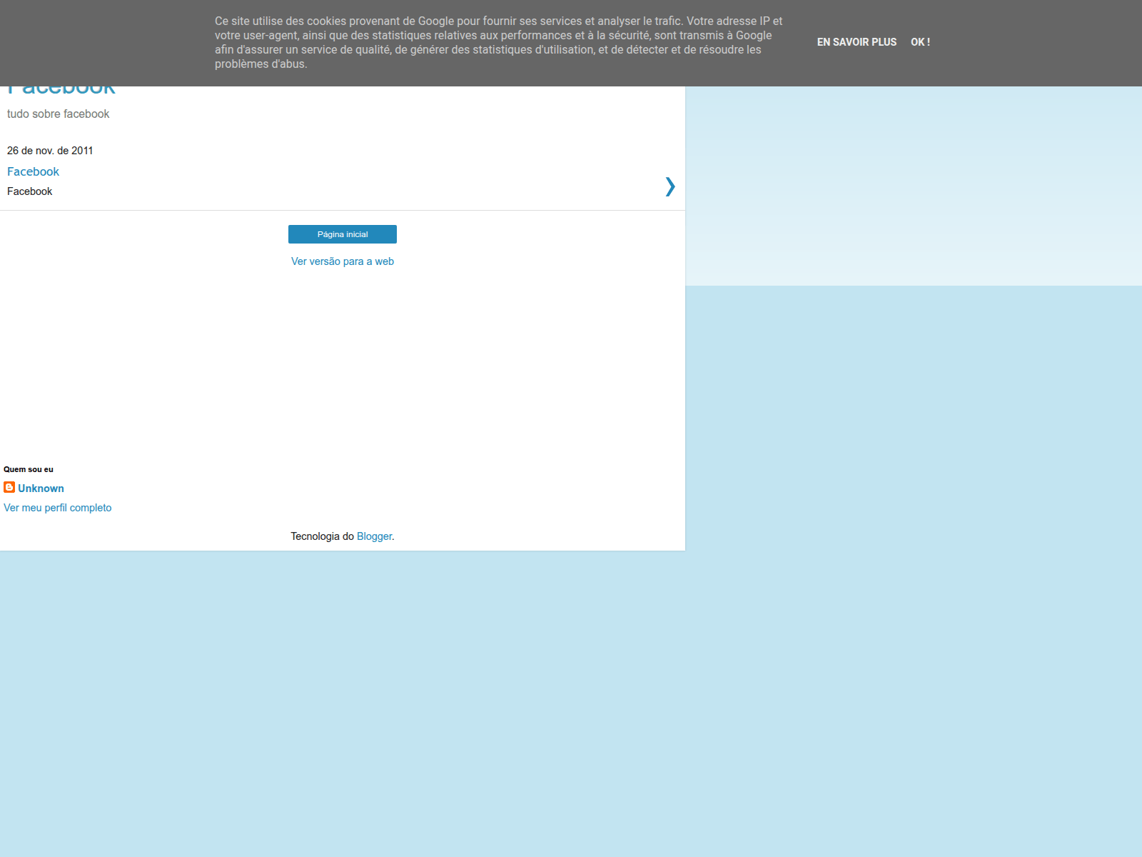Screen dimensions: 1142x857
Task: Click the Facebook post snippet text
Action: point(30,191)
